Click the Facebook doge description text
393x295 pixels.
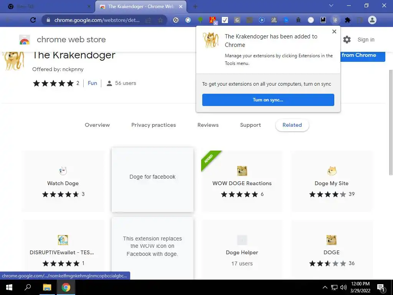coord(152,246)
